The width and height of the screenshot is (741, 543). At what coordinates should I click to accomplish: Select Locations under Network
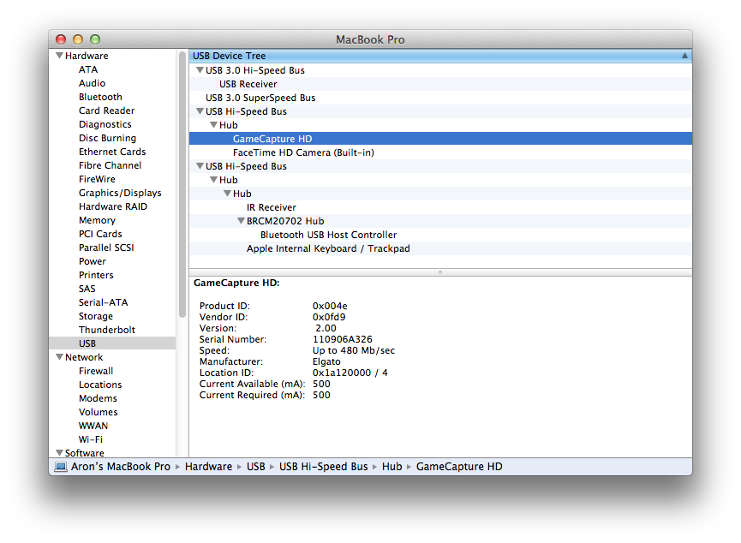[x=101, y=385]
